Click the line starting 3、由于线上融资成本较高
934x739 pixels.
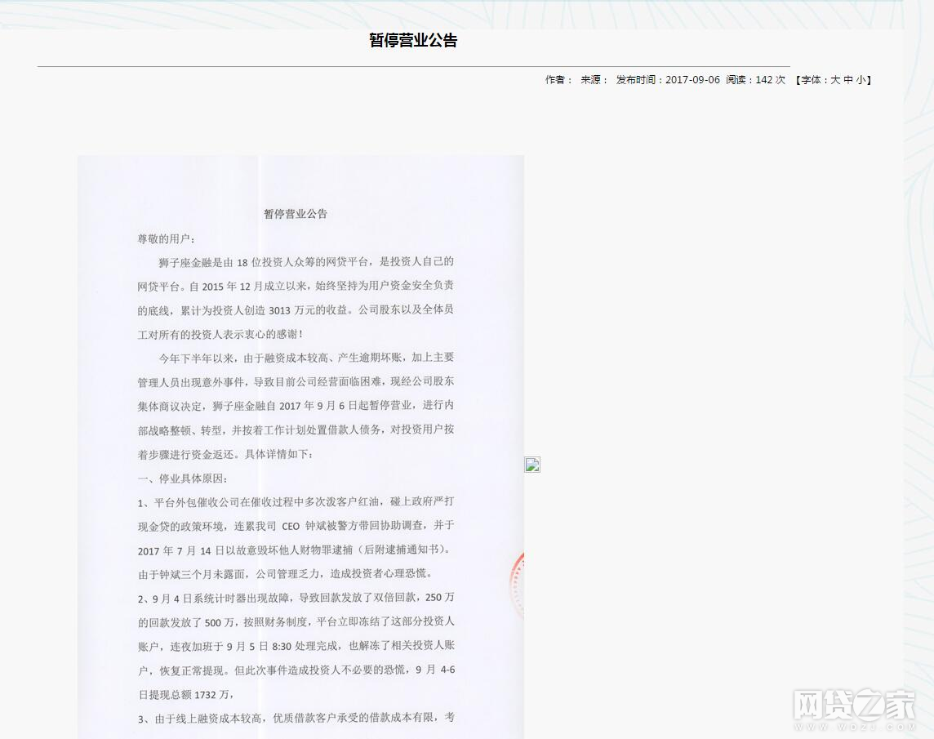296,718
